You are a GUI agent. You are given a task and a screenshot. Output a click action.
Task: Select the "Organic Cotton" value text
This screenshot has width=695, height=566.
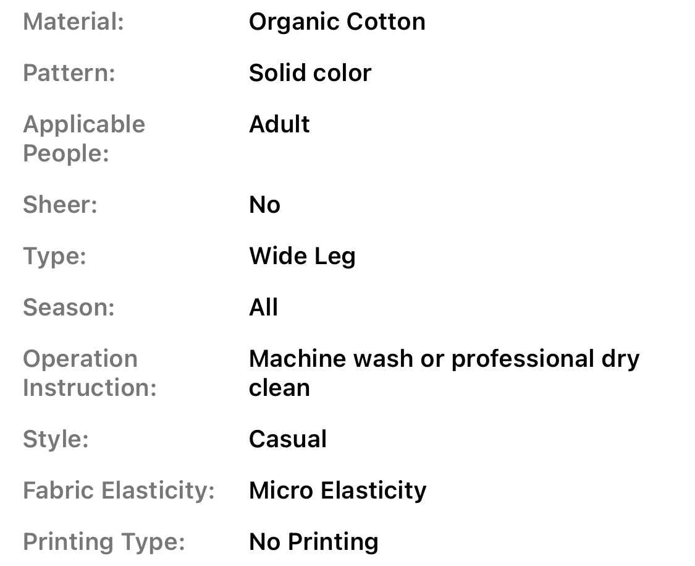coord(337,22)
